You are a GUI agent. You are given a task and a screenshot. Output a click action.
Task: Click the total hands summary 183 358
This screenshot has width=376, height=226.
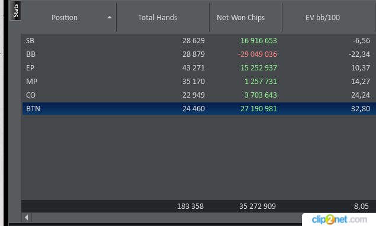(191, 206)
